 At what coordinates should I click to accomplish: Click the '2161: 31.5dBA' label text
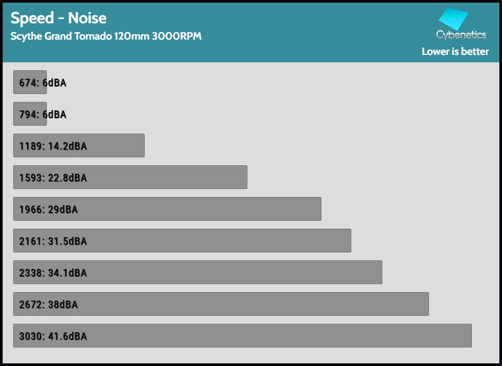[53, 241]
